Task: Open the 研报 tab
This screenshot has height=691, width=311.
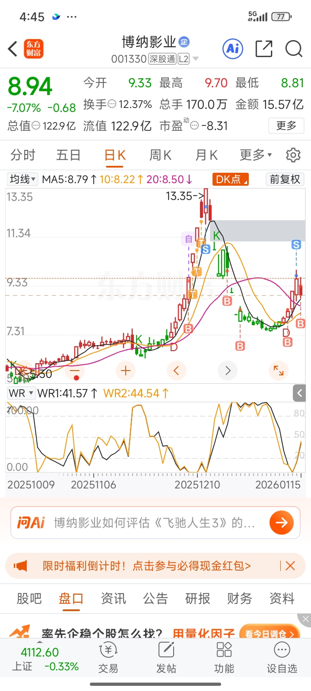Action: pyautogui.click(x=197, y=598)
